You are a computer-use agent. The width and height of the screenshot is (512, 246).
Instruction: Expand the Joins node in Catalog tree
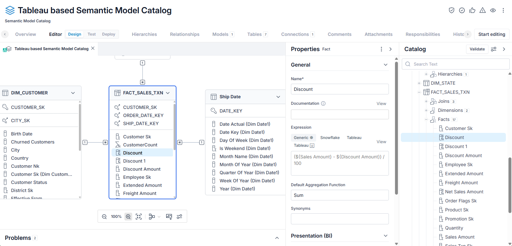426,101
